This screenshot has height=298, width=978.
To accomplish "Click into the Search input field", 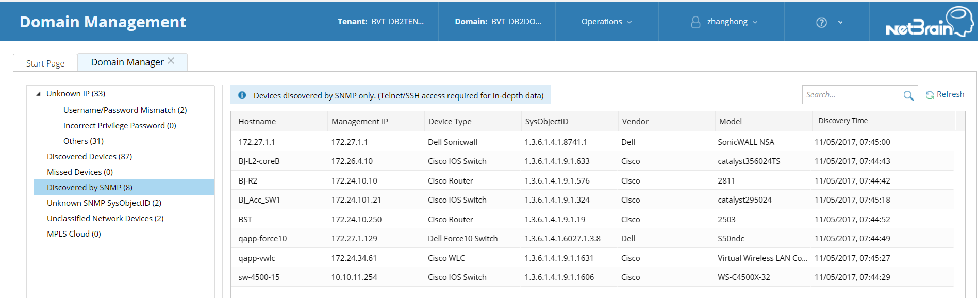I will click(852, 95).
